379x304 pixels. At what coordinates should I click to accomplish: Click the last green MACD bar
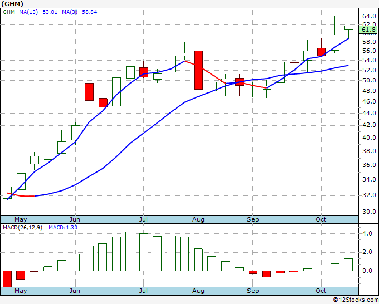click(x=348, y=264)
